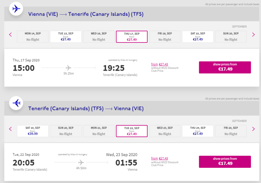Screen dimensions: 261x183
Task: Show next dates for Tenerife to Vienna
Action: coord(254,129)
